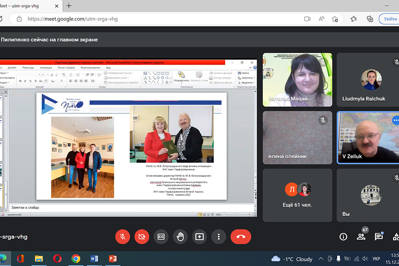Open browser Collections icon

[370, 19]
